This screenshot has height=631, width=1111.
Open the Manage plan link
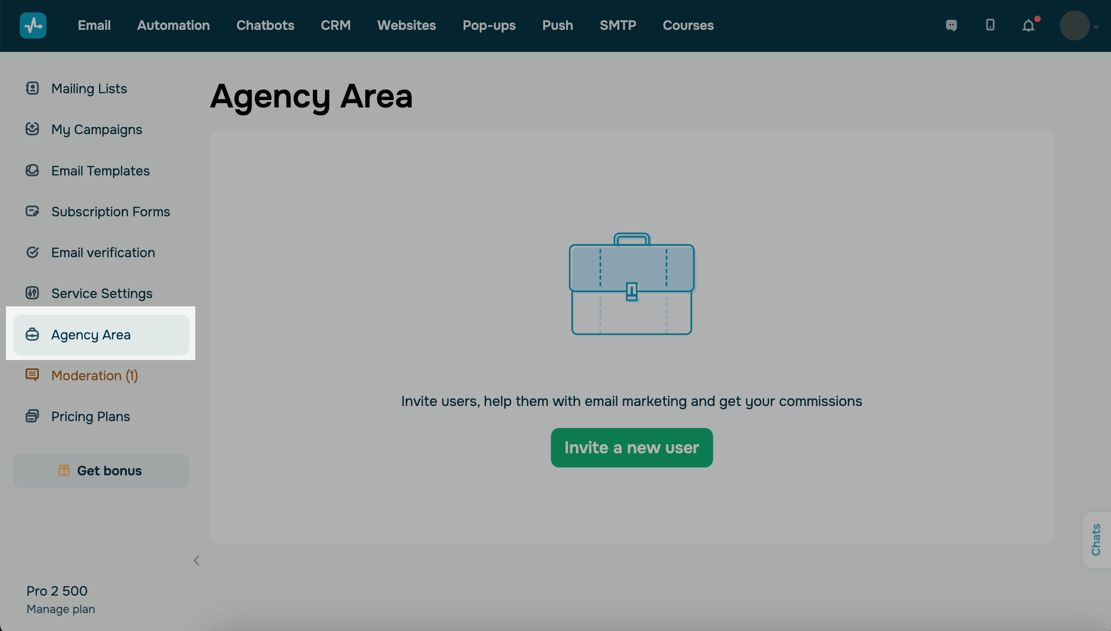tap(61, 609)
